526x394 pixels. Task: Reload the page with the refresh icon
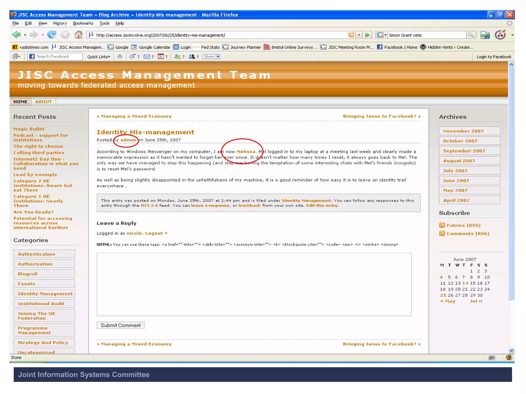52,35
